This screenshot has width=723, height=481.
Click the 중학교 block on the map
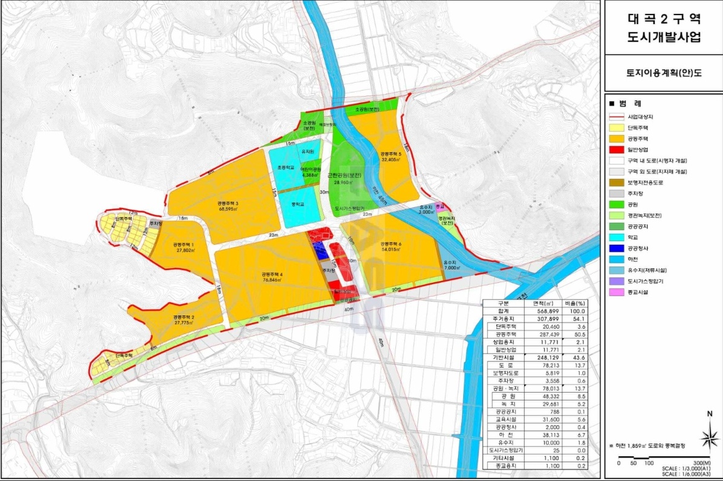click(x=299, y=204)
